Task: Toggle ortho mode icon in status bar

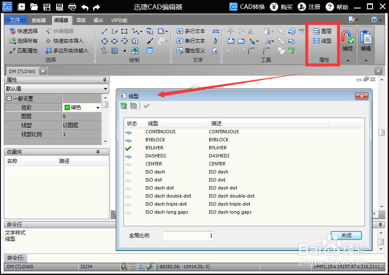Action: click(141, 267)
